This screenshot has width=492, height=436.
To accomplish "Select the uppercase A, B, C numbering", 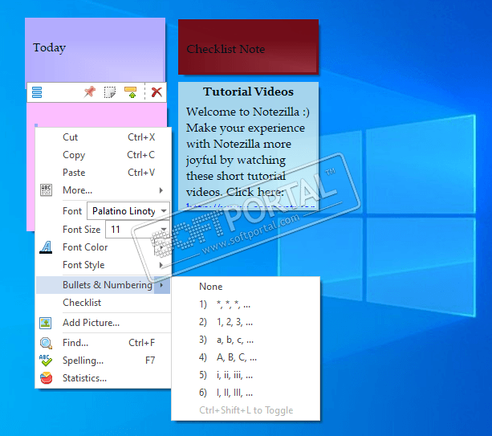I will (x=246, y=357).
